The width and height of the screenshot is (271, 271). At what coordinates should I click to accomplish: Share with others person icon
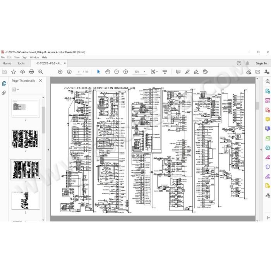267,72
